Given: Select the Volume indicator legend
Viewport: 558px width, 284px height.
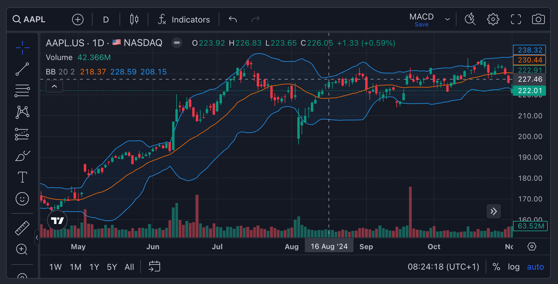Looking at the screenshot, I should click(x=59, y=57).
